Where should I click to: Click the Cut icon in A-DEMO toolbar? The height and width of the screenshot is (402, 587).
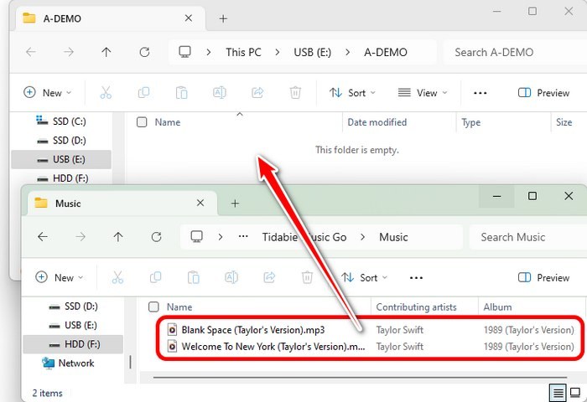pyautogui.click(x=106, y=93)
